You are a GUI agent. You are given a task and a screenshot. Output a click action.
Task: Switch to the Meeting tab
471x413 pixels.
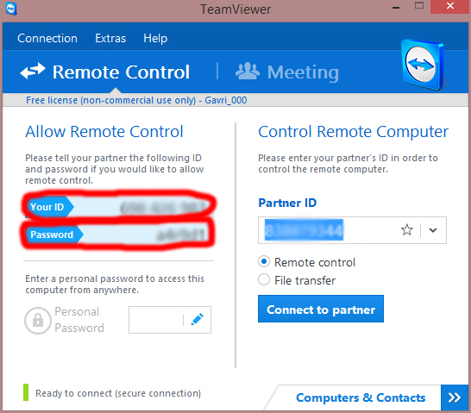[x=287, y=72]
